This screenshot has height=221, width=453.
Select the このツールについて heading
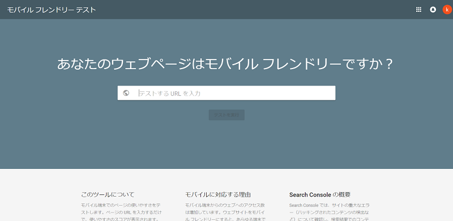108,195
